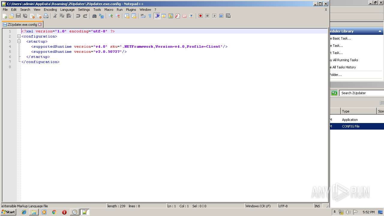Image resolution: width=384 pixels, height=216 pixels.
Task: Open the File menu
Action: pos(5,10)
